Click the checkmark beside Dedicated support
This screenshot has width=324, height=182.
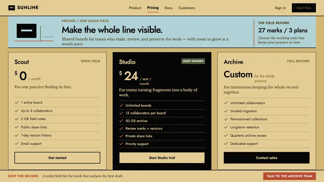click(x=226, y=144)
